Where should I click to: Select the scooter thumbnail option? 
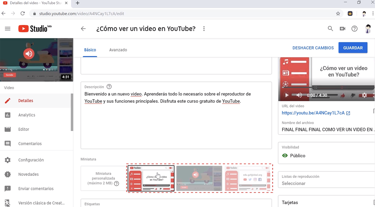coord(199,178)
